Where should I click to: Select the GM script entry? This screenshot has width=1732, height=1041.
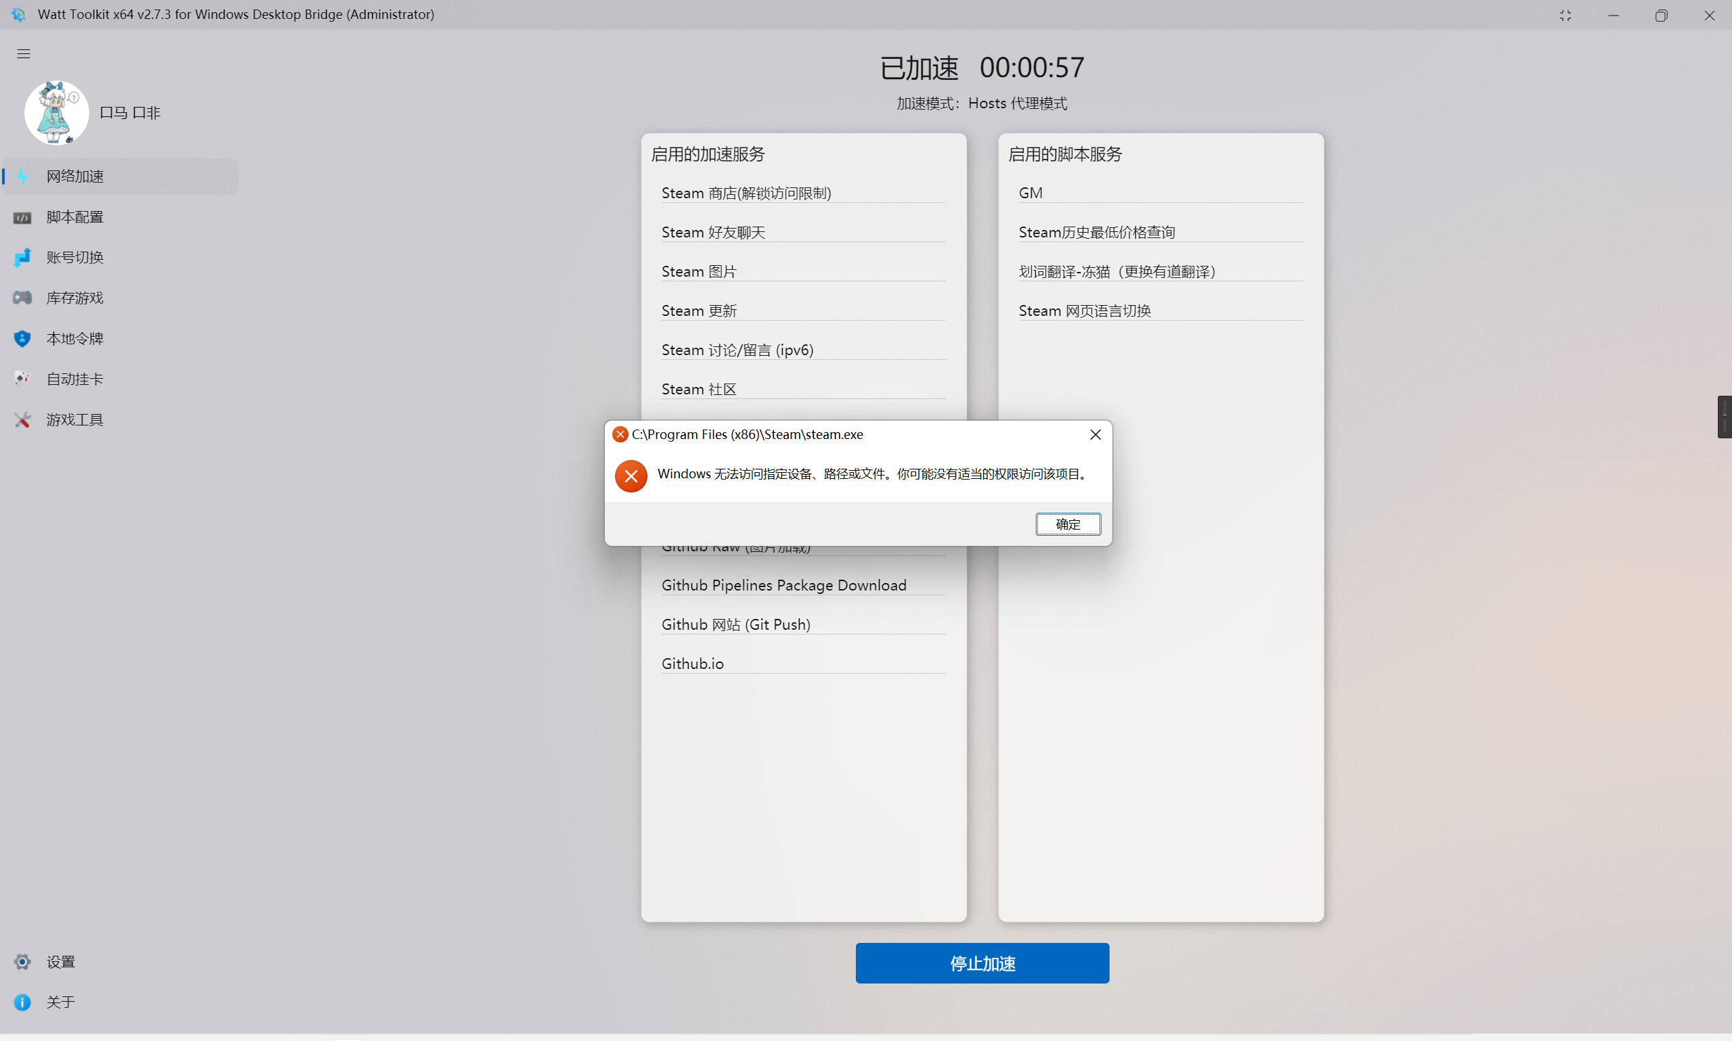click(1160, 193)
